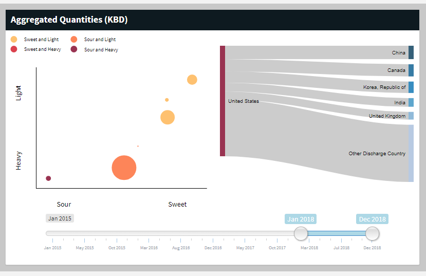Viewport: 426px width, 276px height.
Task: Click the largest orange bubble in the chart
Action: coord(124,168)
